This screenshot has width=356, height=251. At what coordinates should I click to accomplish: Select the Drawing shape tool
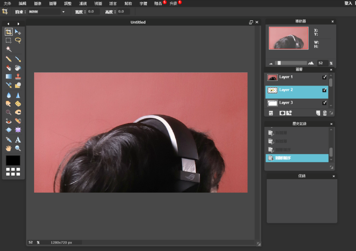(x=18, y=85)
